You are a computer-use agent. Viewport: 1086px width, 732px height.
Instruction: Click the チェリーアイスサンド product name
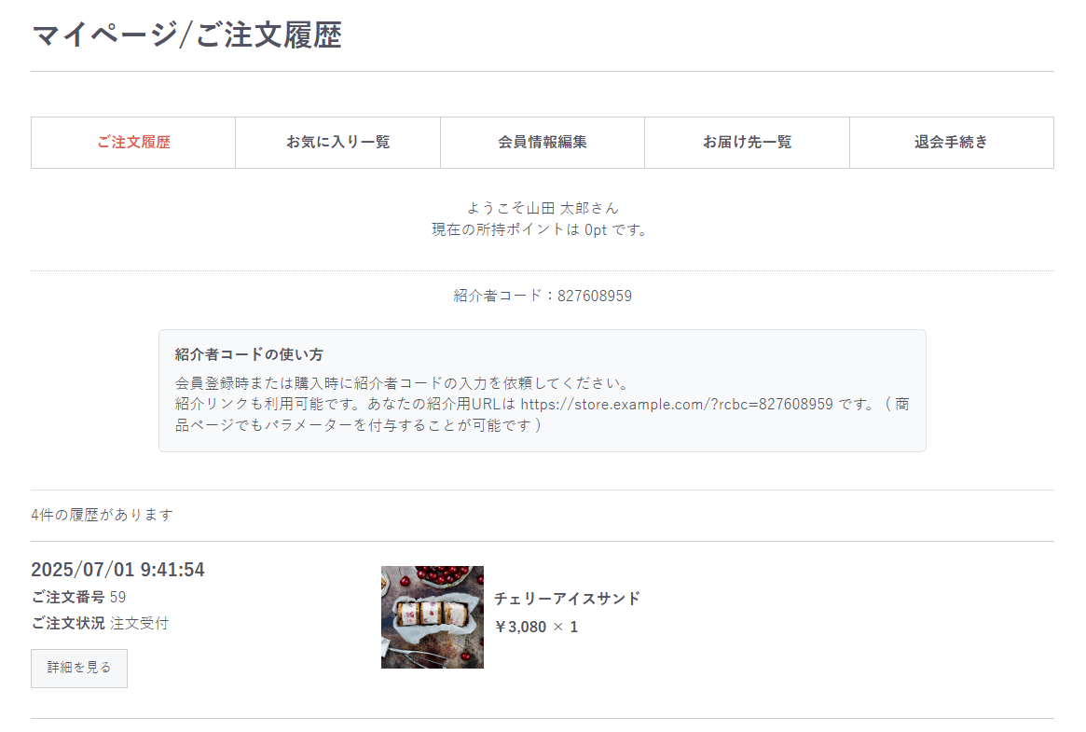point(567,599)
